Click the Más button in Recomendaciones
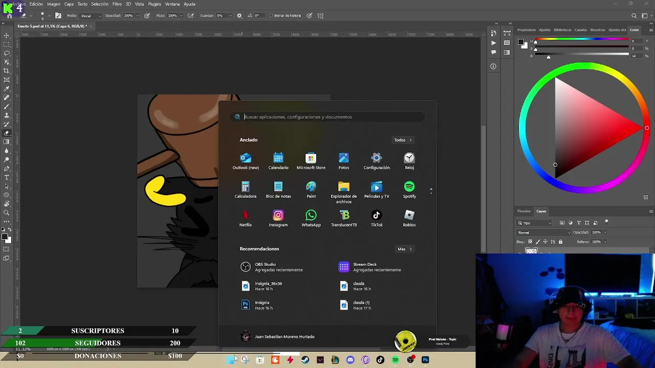Viewport: 655px width, 368px height. pos(405,249)
